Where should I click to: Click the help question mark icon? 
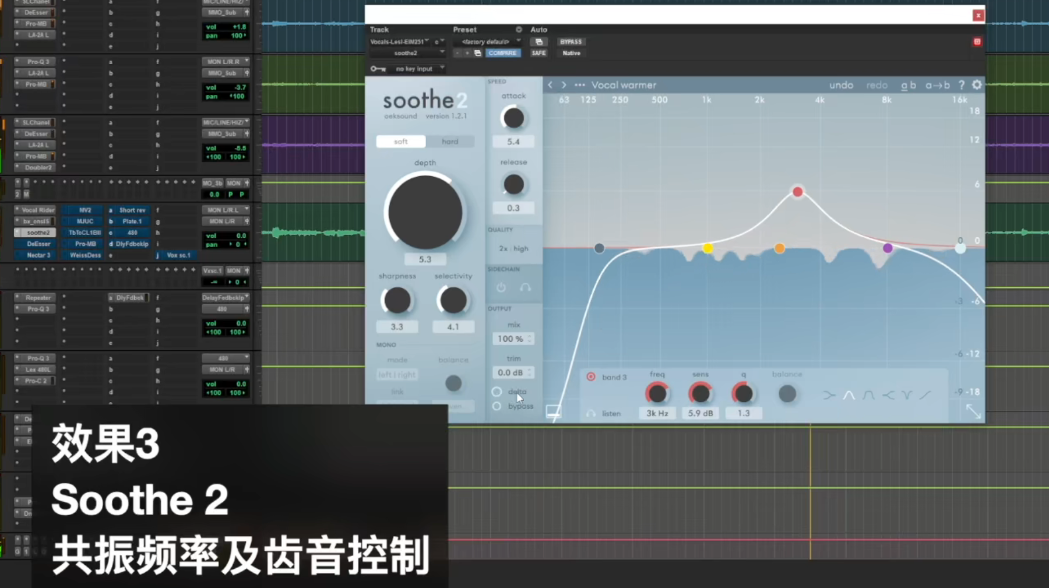962,85
